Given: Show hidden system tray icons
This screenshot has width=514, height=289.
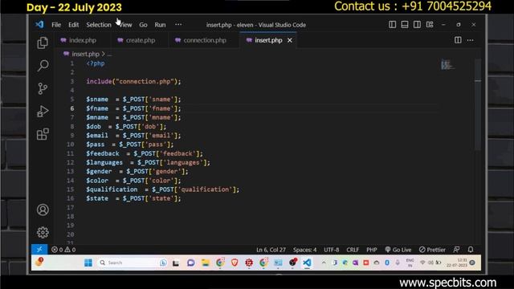Looking at the screenshot, I should pos(324,263).
